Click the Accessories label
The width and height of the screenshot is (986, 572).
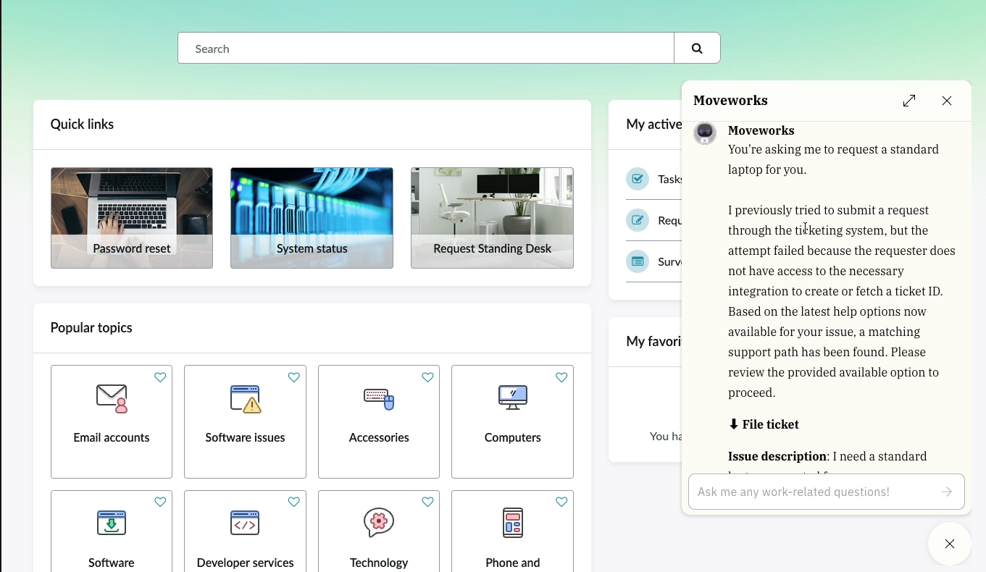coord(379,437)
